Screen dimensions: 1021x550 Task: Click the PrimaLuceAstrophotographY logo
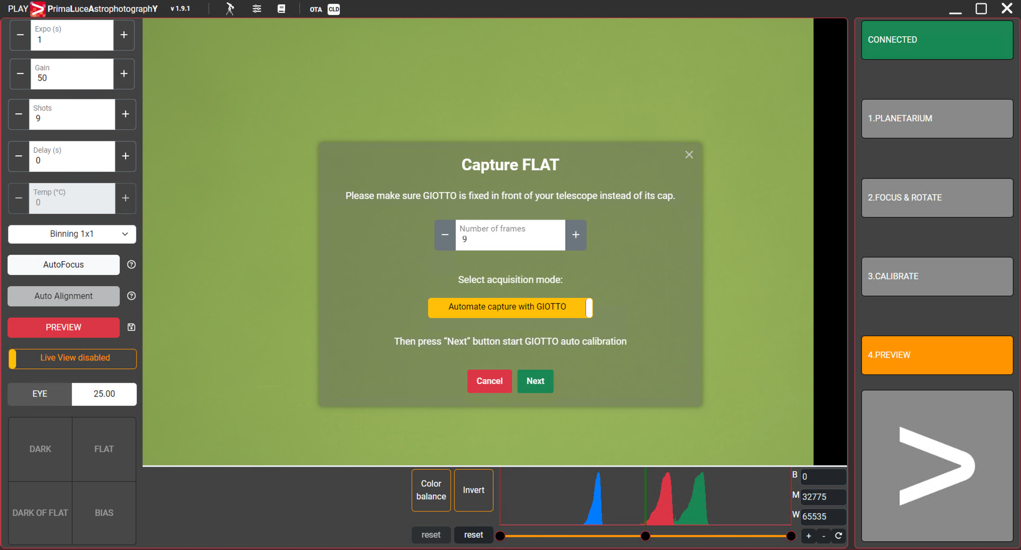tap(94, 9)
